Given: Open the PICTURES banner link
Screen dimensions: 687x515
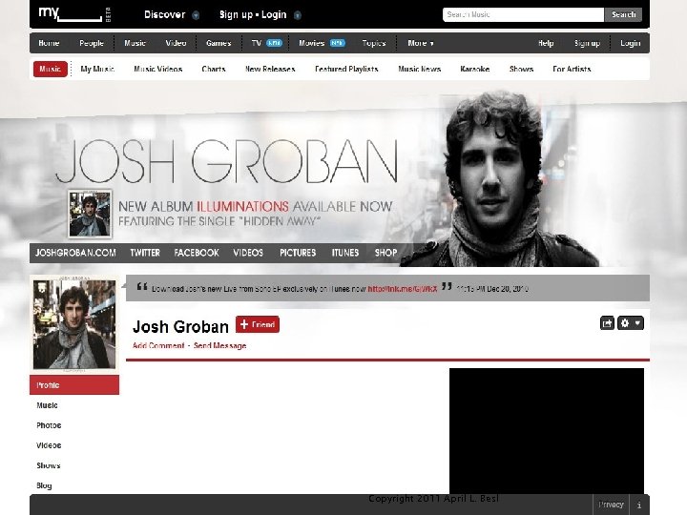Looking at the screenshot, I should point(298,253).
